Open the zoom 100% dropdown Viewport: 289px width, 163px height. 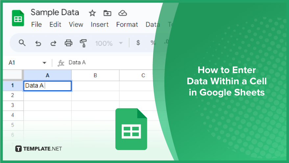(109, 43)
